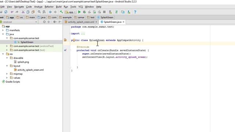Screen dimensions: 235x132
Task: Click Hide project panel icon
Action: tap(60, 22)
